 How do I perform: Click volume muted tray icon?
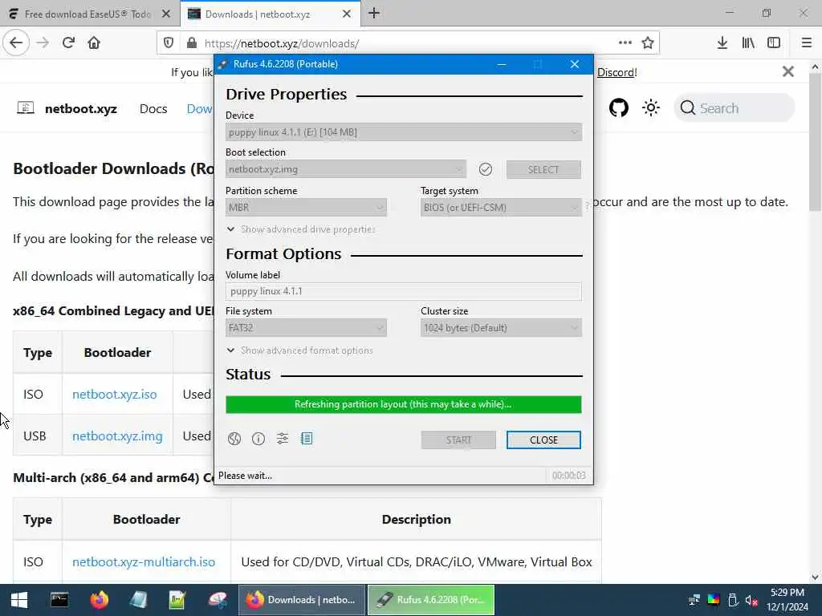(751, 600)
